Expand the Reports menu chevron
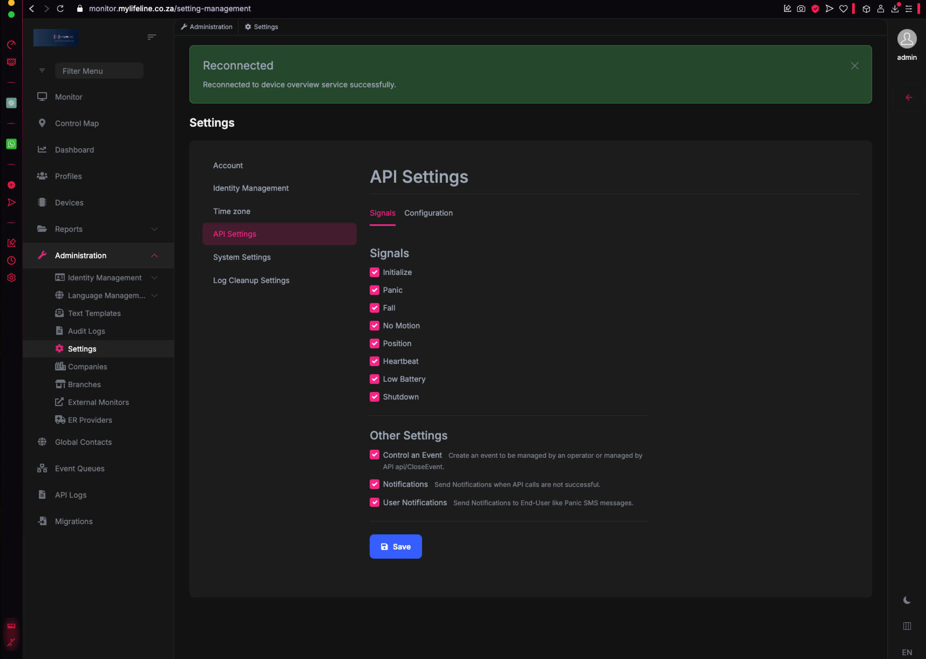Viewport: 926px width, 659px height. point(154,229)
